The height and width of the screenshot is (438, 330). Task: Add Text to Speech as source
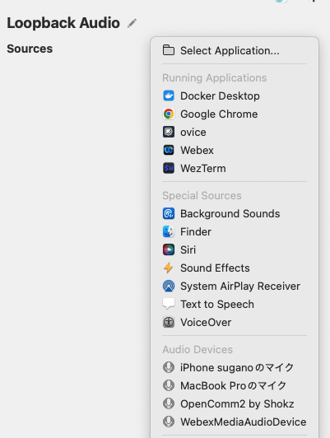235,304
